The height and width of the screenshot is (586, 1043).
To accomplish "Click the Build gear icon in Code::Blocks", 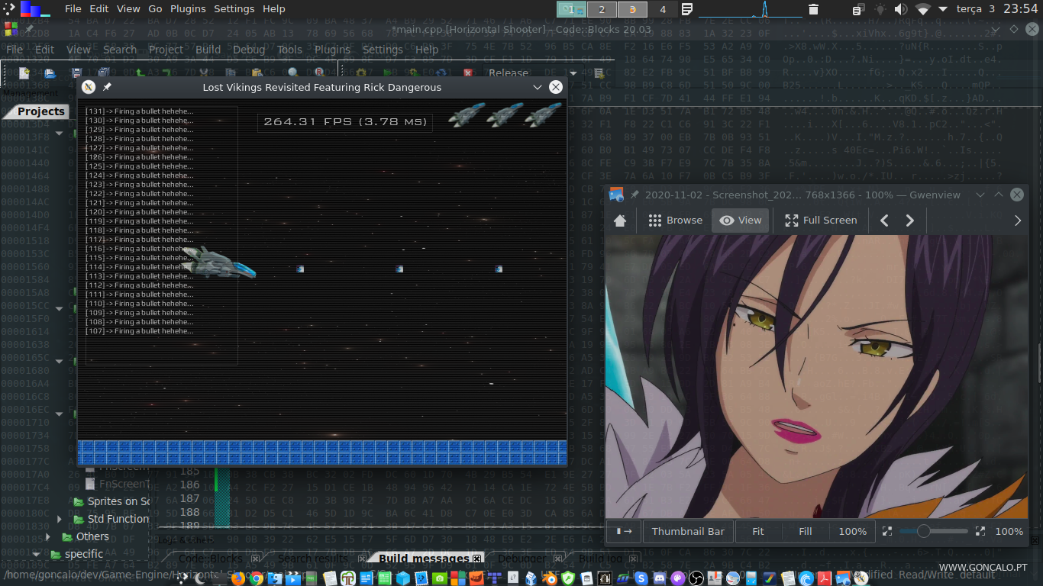I will point(362,73).
